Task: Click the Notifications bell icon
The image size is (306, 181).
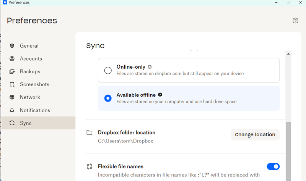Action: click(x=12, y=110)
